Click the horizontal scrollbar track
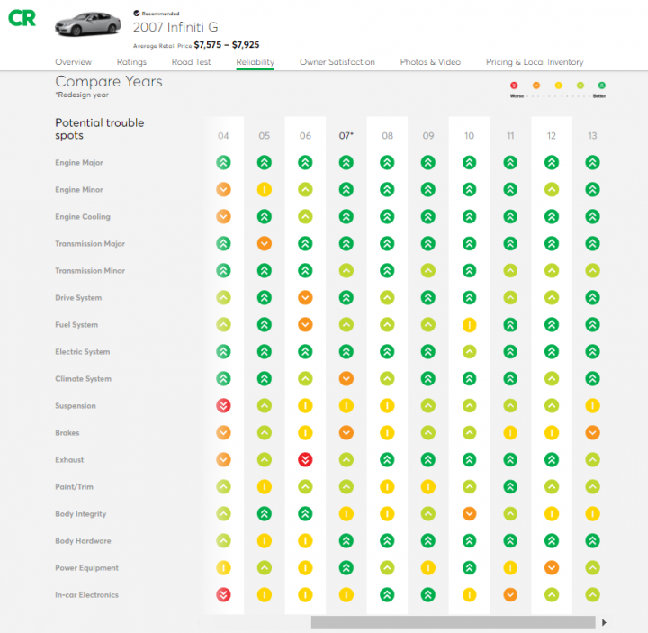This screenshot has height=633, width=648. [453, 622]
